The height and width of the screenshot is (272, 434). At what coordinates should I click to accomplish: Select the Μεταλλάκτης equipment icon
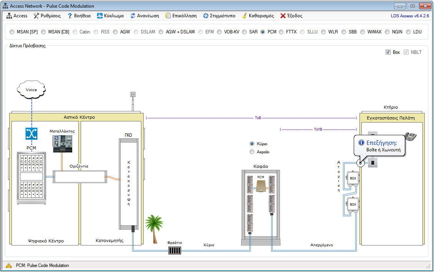point(62,144)
